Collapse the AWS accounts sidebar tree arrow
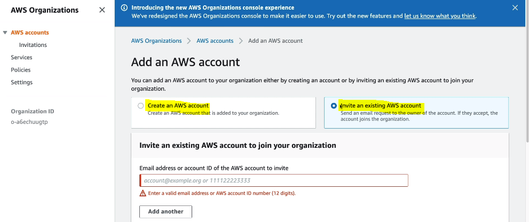The height and width of the screenshot is (222, 529). pos(5,33)
